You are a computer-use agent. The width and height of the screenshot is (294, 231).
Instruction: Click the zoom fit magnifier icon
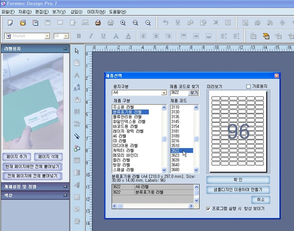135,23
